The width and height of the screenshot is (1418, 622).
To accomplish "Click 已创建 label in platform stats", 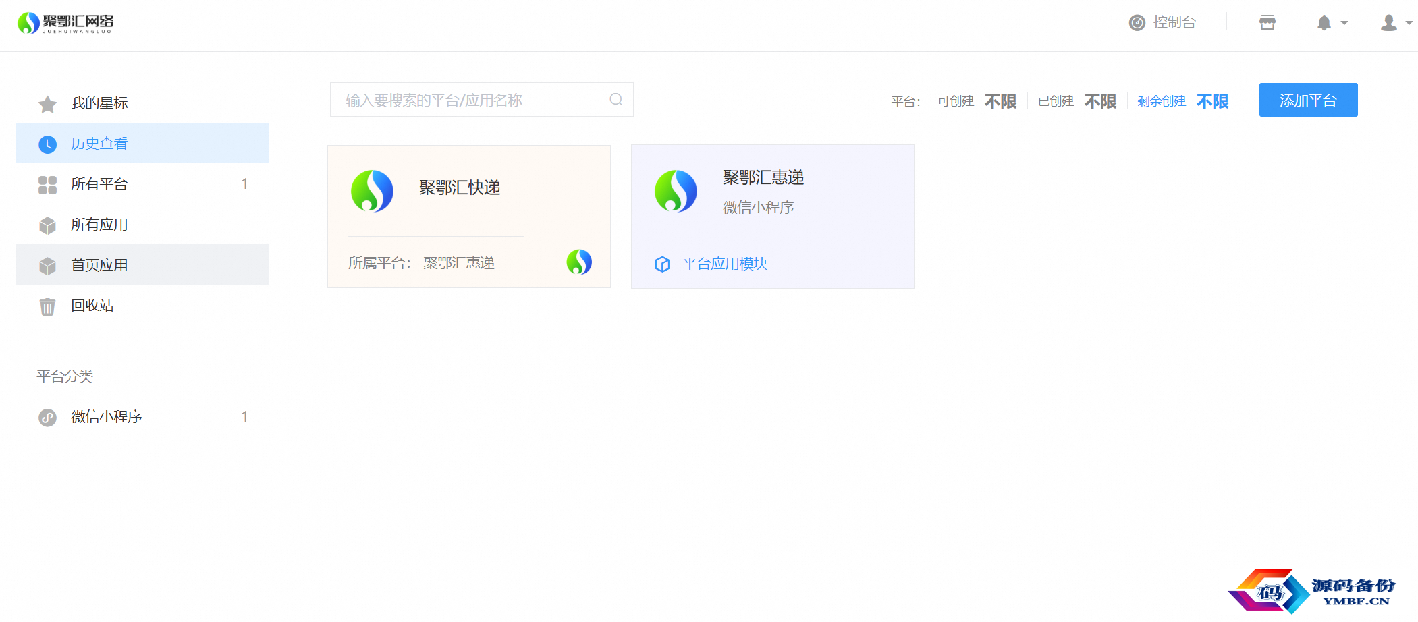I will click(x=1056, y=101).
